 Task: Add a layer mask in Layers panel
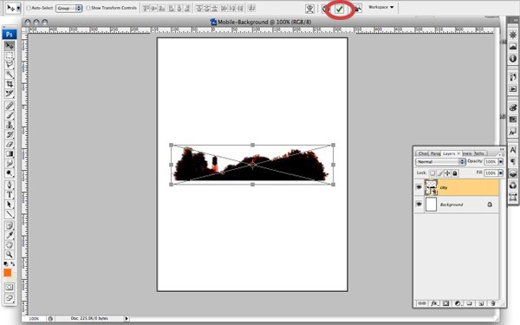446,303
